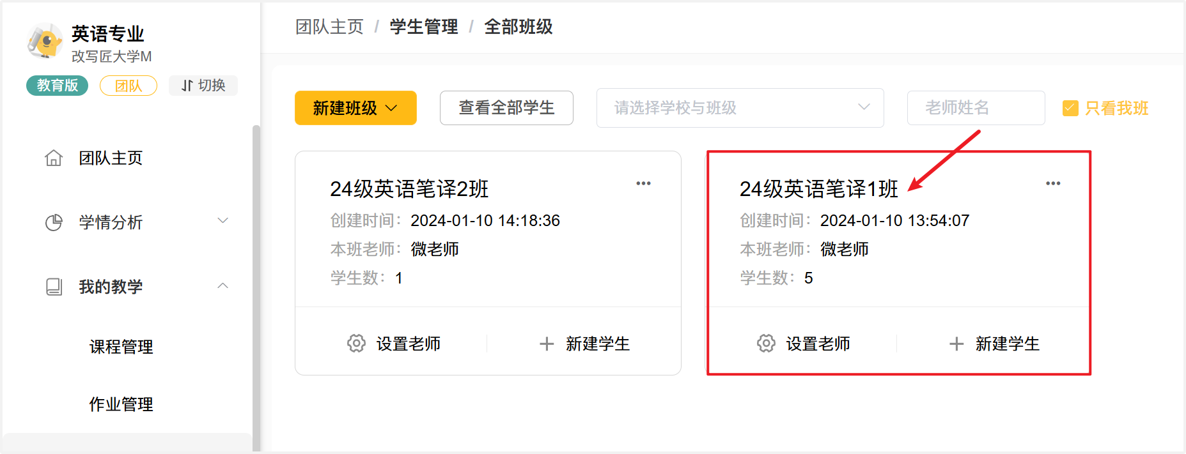
Task: Open the 请选择学校与班级 selector
Action: click(740, 108)
